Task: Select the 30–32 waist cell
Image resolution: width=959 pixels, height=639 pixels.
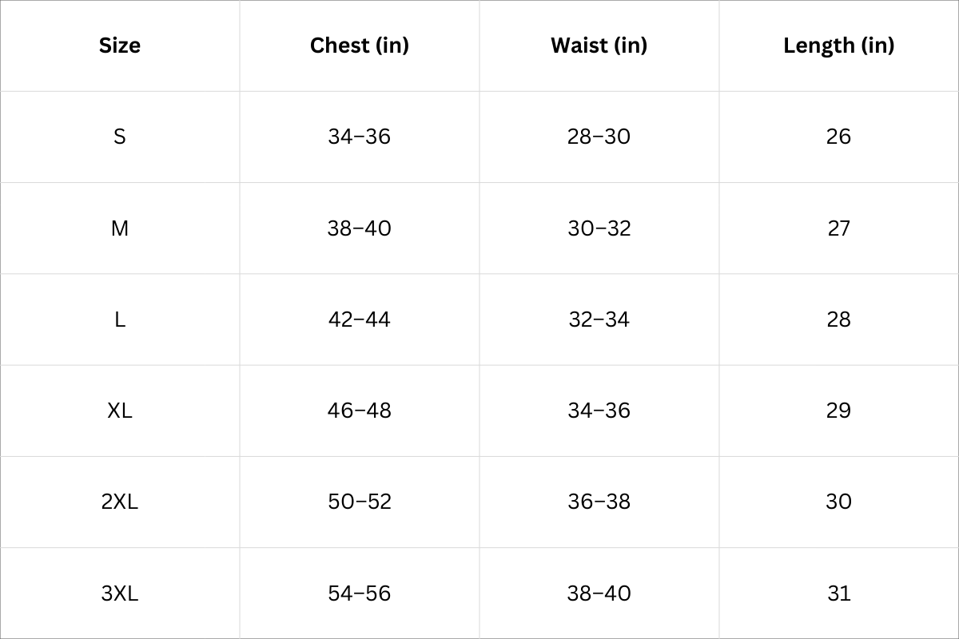Action: [x=599, y=228]
